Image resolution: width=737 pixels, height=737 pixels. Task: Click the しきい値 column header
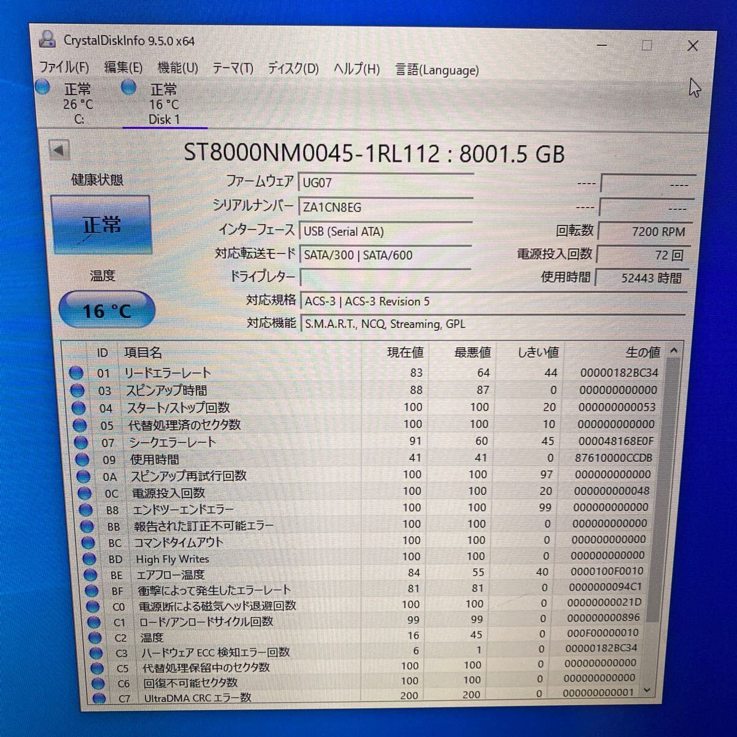[x=538, y=353]
